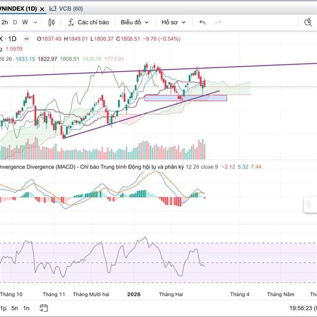The width and height of the screenshot is (317, 317).
Task: Open the go-to-date calendar icon
Action: click(44, 308)
